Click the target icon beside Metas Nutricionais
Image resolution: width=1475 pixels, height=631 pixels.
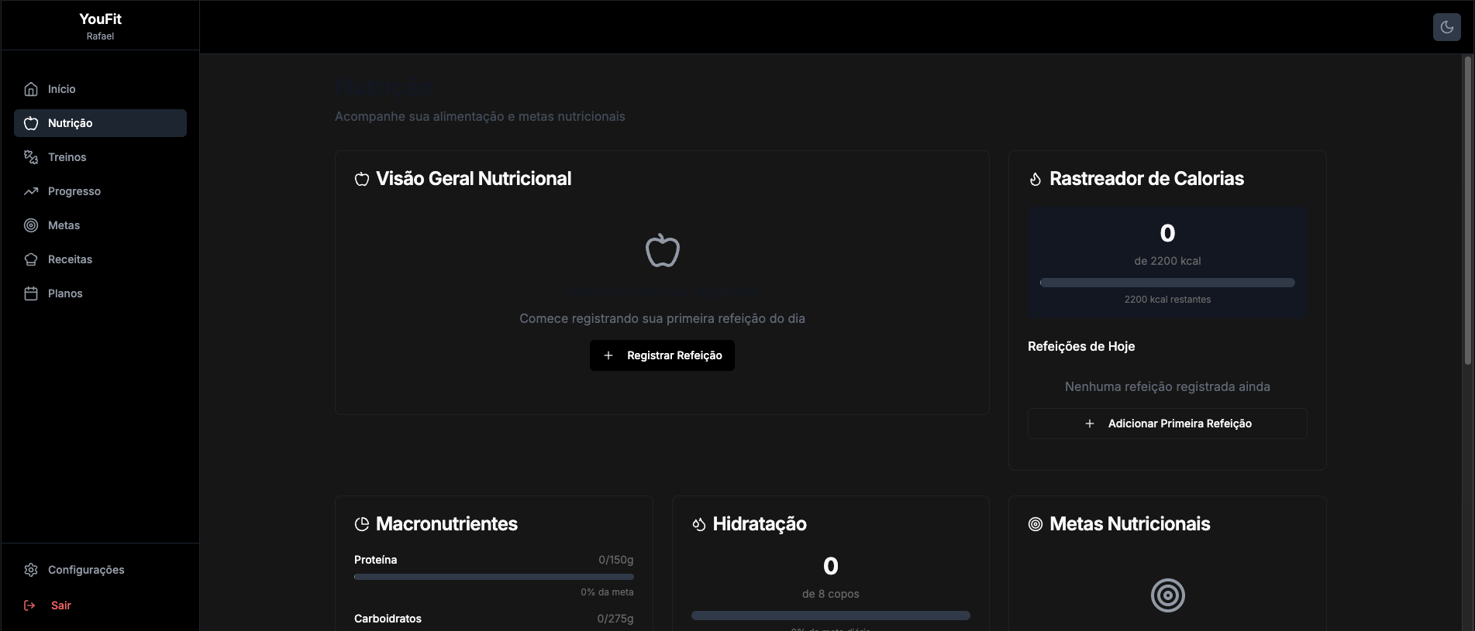1036,524
